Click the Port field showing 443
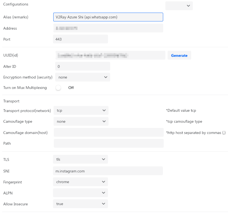This screenshot has width=228, height=218. pos(80,39)
